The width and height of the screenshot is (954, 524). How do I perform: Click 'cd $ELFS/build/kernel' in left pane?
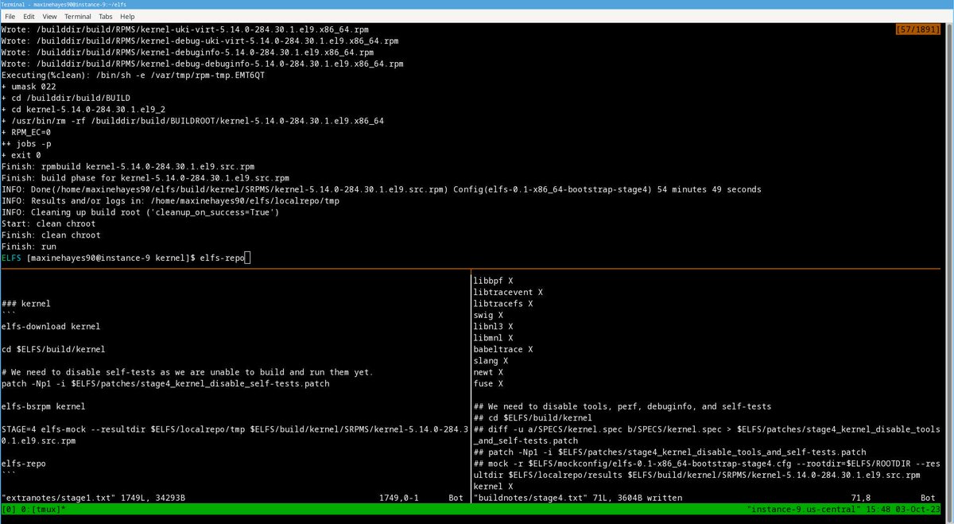coord(53,349)
